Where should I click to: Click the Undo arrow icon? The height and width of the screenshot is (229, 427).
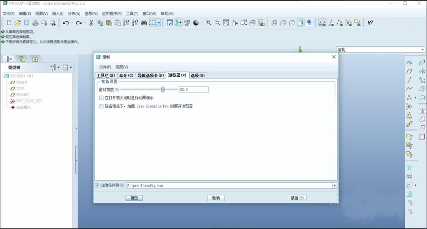pyautogui.click(x=66, y=23)
